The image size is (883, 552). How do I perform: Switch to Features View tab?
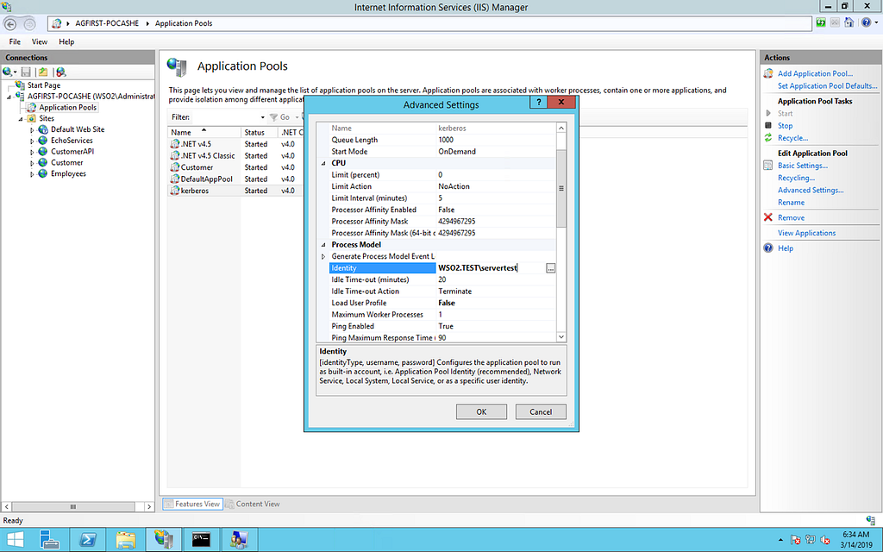192,504
